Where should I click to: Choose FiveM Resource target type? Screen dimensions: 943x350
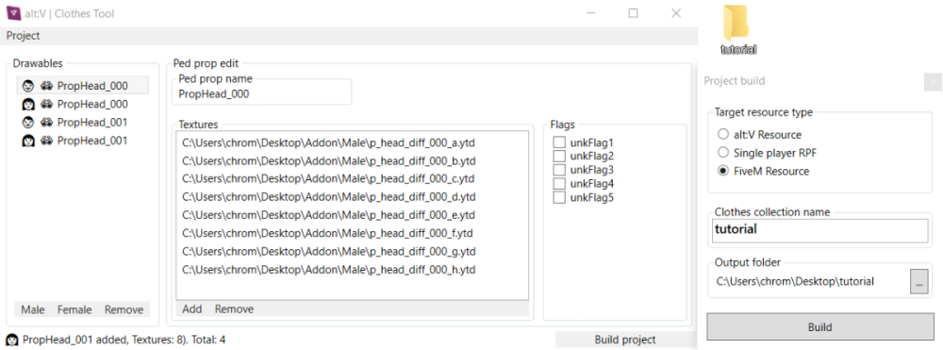click(723, 172)
